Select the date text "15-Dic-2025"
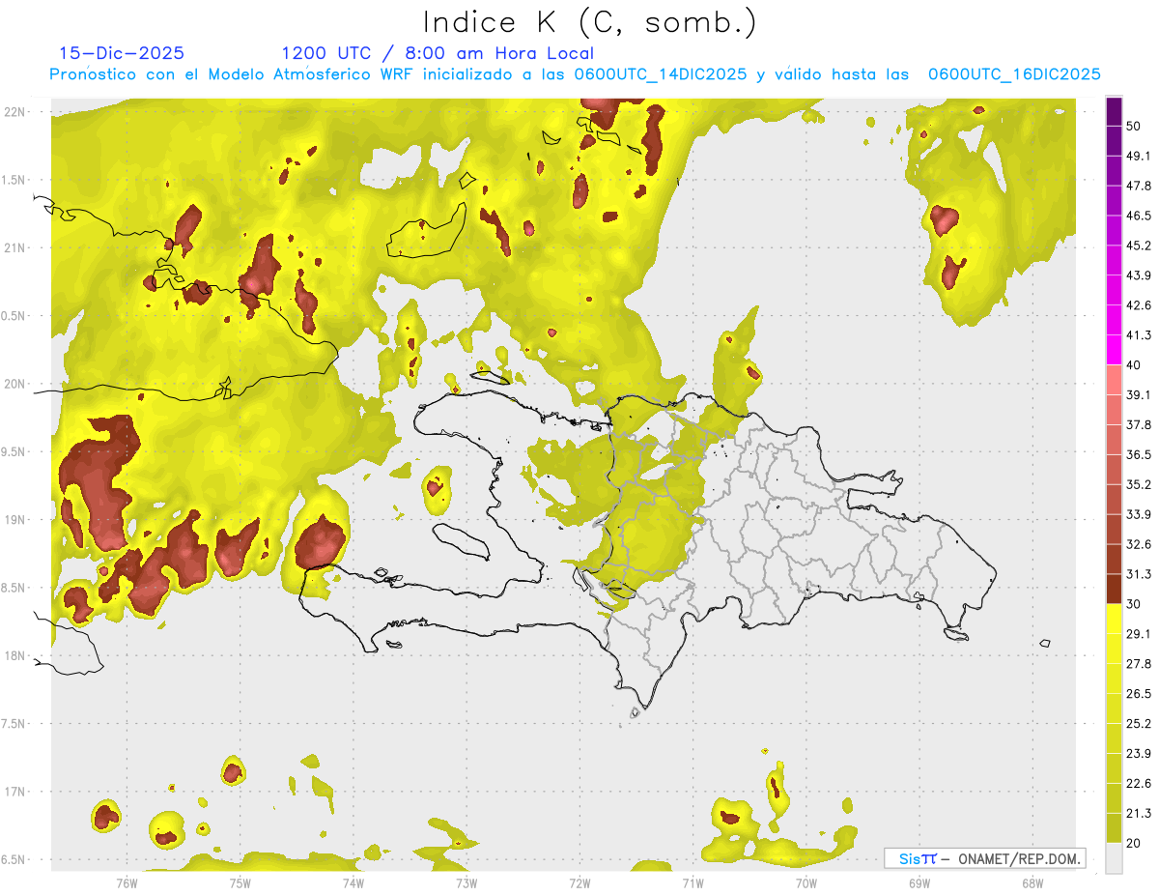The image size is (1159, 896). (x=122, y=53)
